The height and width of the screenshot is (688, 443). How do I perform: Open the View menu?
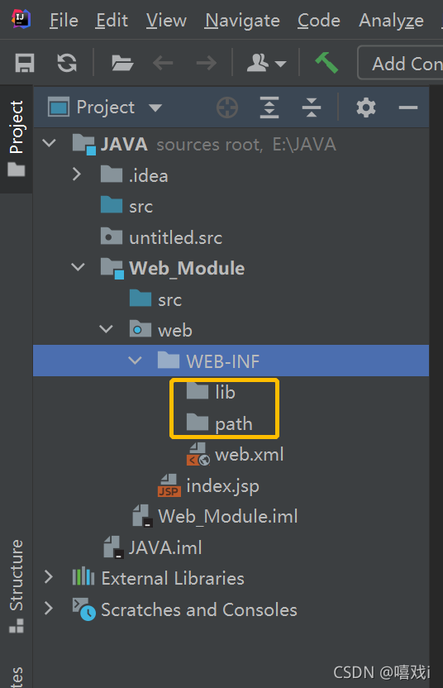pyautogui.click(x=166, y=20)
